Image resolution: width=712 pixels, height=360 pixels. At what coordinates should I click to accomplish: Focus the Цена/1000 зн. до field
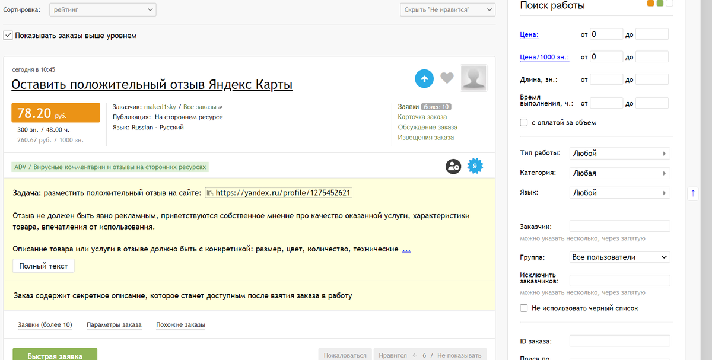tap(652, 57)
